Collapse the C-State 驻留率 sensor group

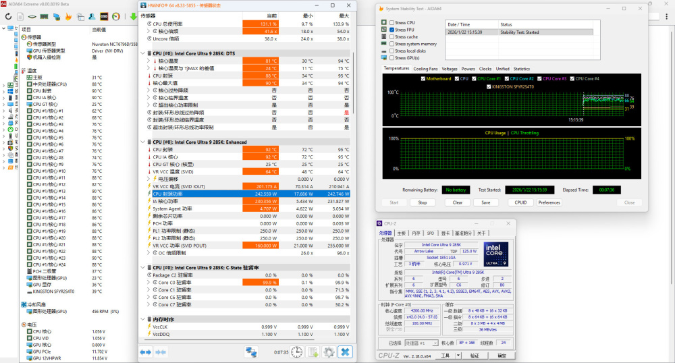click(143, 267)
